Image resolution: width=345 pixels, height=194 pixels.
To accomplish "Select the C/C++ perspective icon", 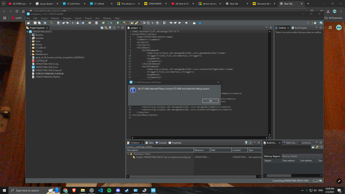I will point(321,23).
